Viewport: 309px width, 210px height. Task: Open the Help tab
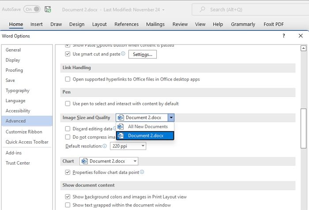[218, 24]
